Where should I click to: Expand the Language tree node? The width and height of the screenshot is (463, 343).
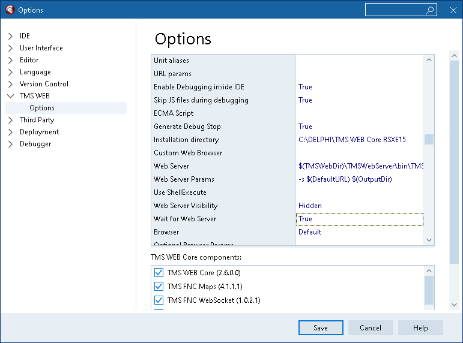[10, 72]
